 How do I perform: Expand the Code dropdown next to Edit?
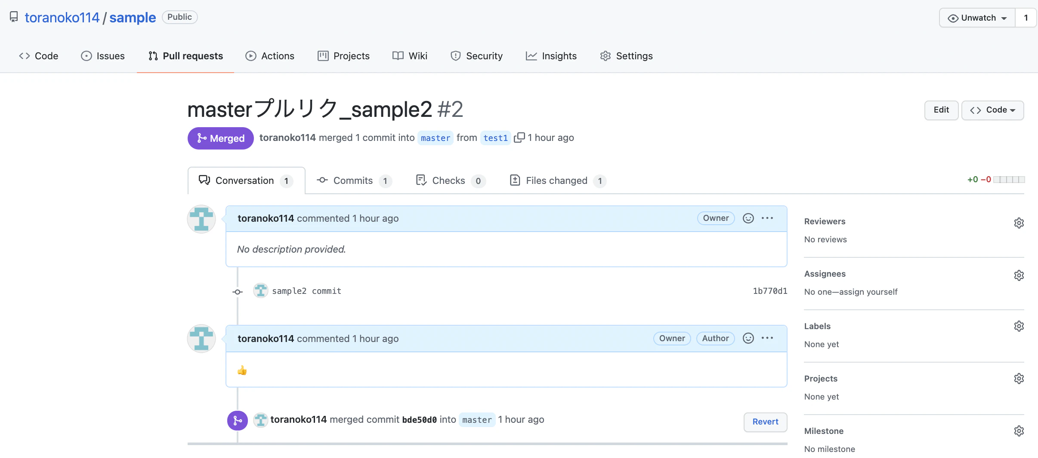click(x=992, y=110)
